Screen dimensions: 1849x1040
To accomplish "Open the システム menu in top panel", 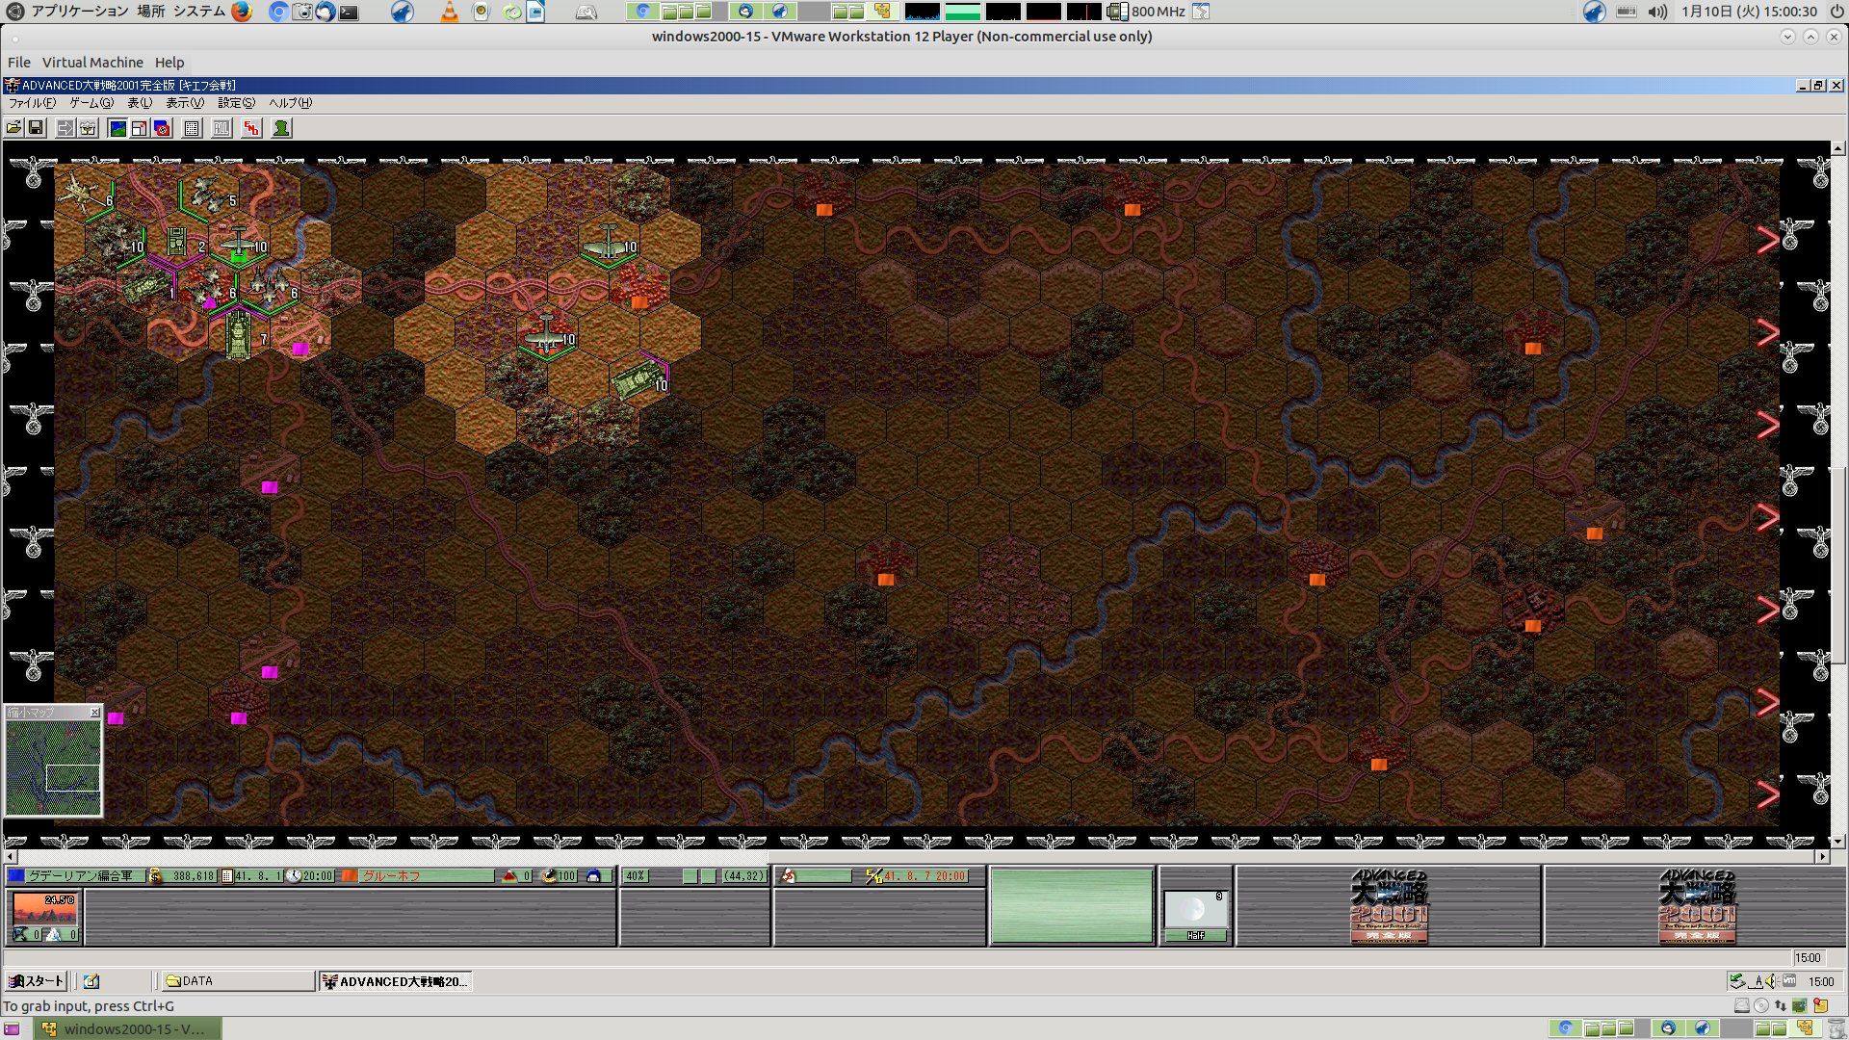I will [198, 12].
